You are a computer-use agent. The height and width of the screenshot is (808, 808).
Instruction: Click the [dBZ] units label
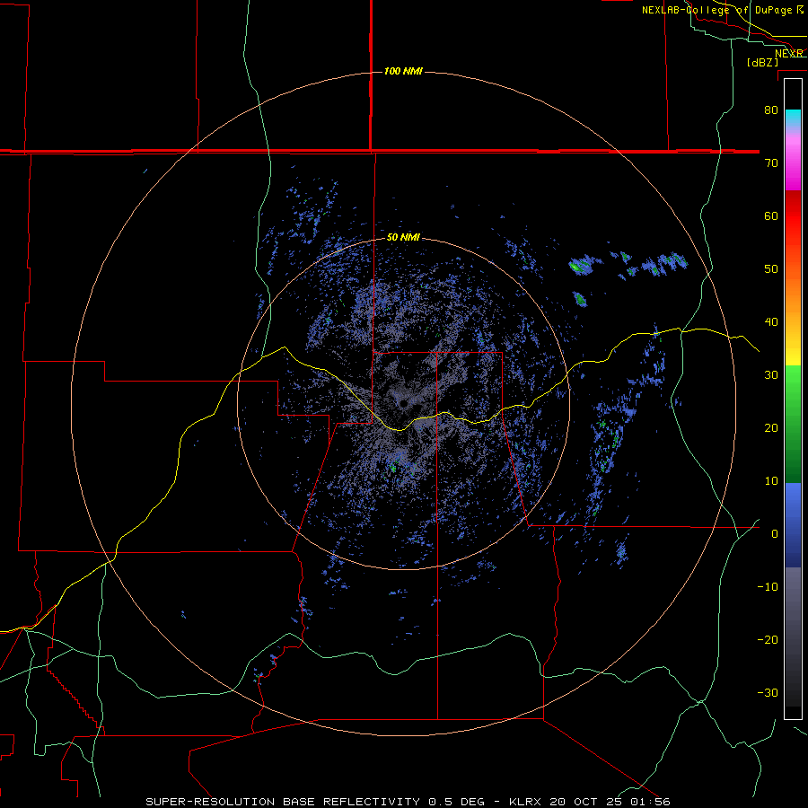coord(762,63)
